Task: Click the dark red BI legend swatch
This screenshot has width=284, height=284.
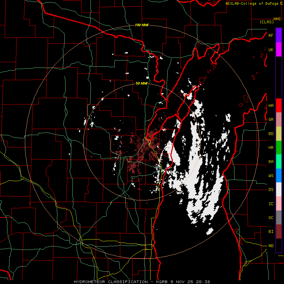Action: pyautogui.click(x=279, y=232)
